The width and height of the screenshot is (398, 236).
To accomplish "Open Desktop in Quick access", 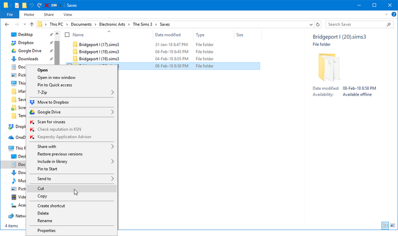I will tap(26, 35).
